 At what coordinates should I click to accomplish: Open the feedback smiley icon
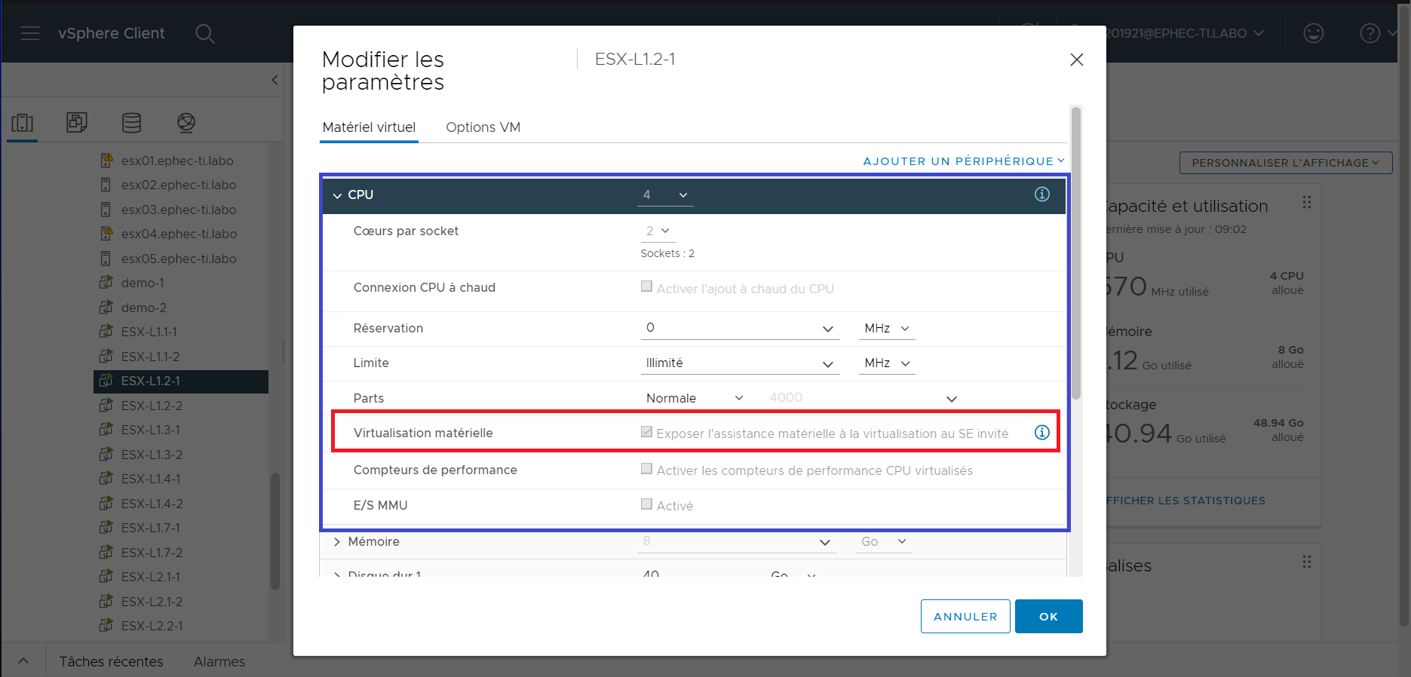pos(1314,33)
